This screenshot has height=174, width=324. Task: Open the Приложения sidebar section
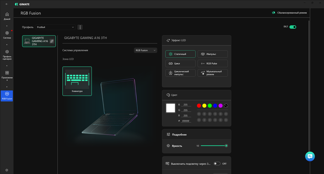7,75
